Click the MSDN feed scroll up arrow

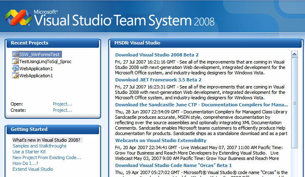pos(295,54)
